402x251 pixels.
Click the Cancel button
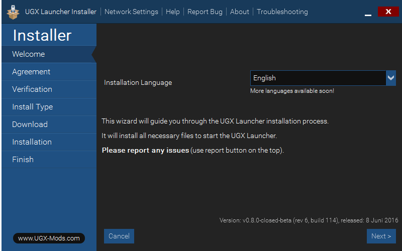119,236
